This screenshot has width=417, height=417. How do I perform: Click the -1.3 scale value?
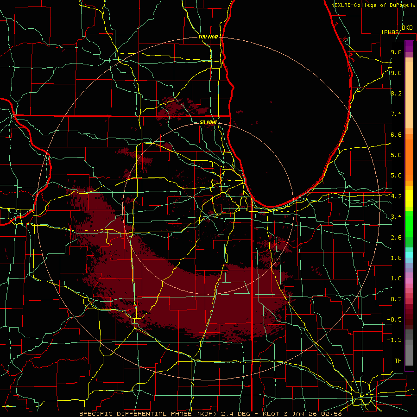point(394,341)
